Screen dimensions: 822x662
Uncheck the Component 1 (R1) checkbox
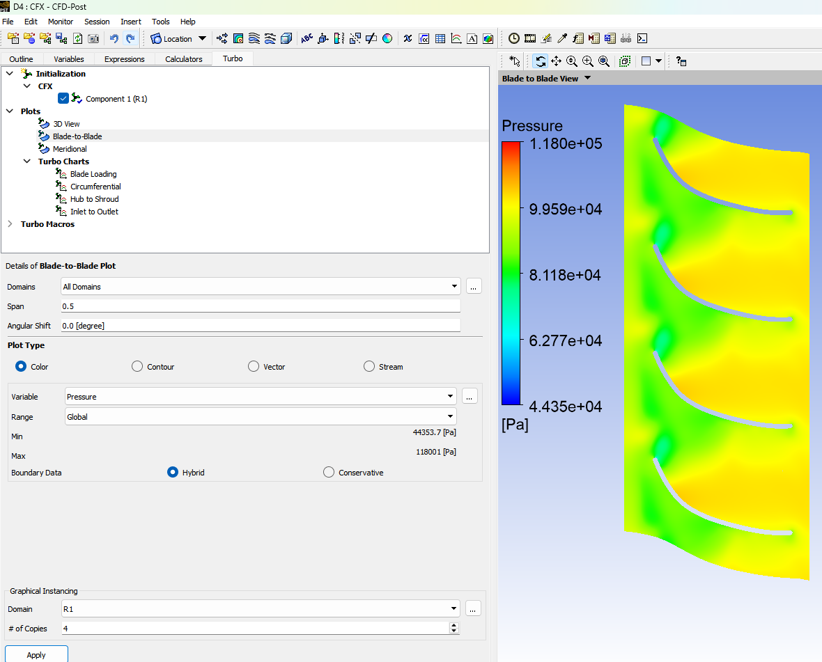pos(64,99)
